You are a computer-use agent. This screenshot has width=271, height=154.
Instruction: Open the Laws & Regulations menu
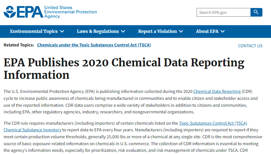tap(98, 32)
